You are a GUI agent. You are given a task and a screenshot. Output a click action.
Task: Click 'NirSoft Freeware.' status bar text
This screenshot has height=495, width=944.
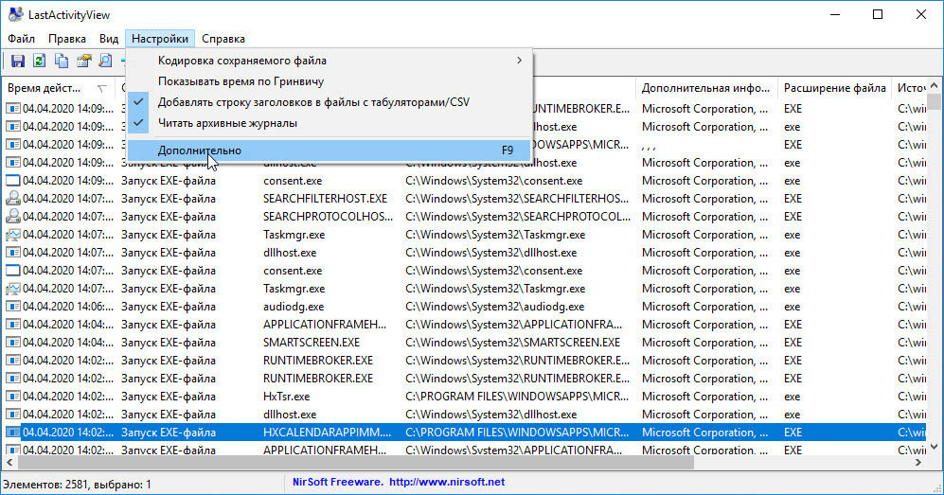pyautogui.click(x=337, y=482)
